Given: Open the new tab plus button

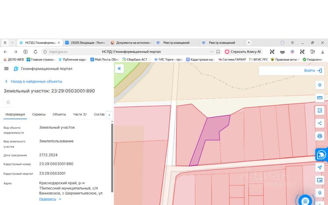Looking at the screenshot, I should pos(249,43).
